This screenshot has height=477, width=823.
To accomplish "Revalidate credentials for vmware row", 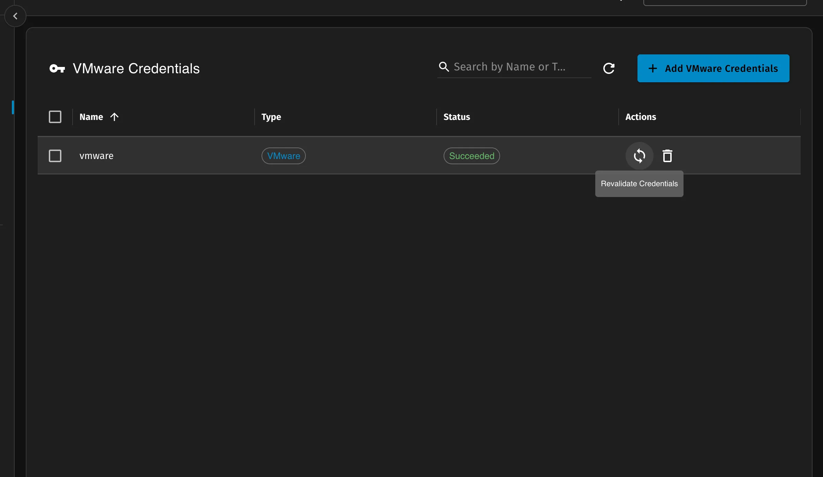I will [x=639, y=156].
